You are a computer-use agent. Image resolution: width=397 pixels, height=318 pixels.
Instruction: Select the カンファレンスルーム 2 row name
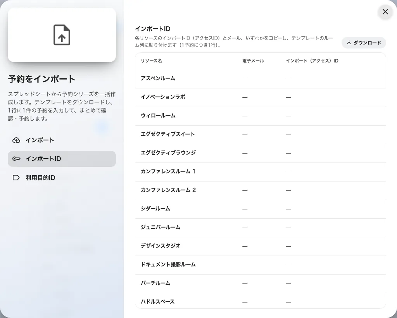168,190
